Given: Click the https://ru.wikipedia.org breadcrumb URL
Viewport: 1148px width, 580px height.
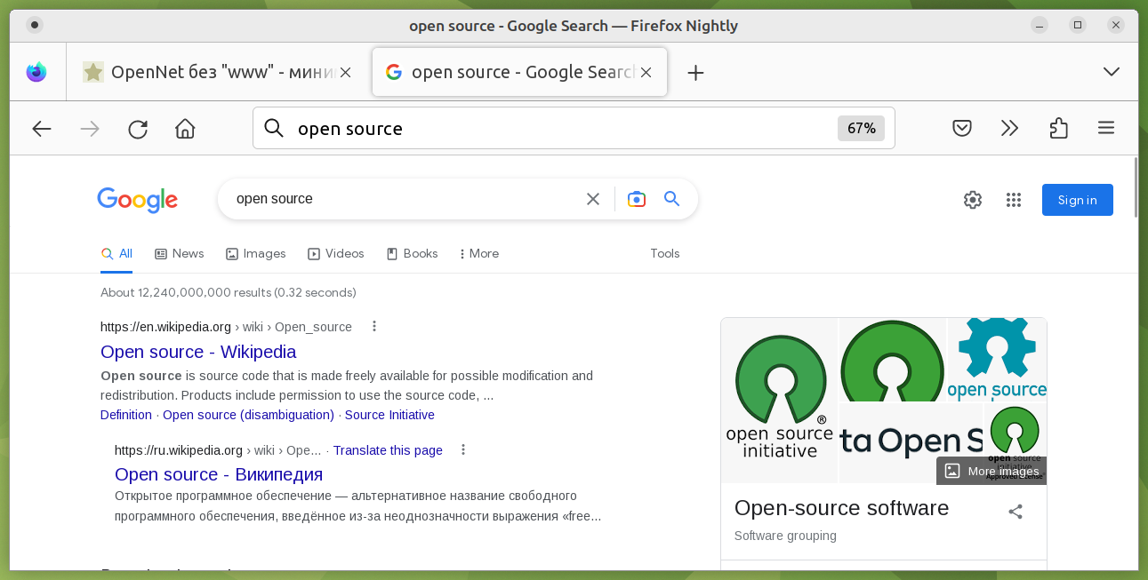Looking at the screenshot, I should tap(179, 450).
